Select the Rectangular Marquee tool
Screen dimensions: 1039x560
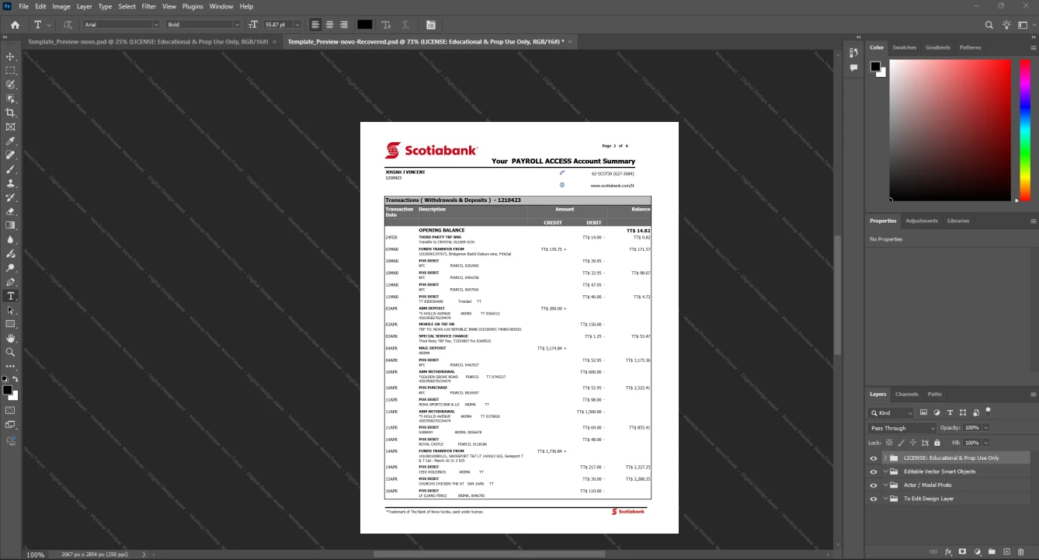pyautogui.click(x=11, y=71)
